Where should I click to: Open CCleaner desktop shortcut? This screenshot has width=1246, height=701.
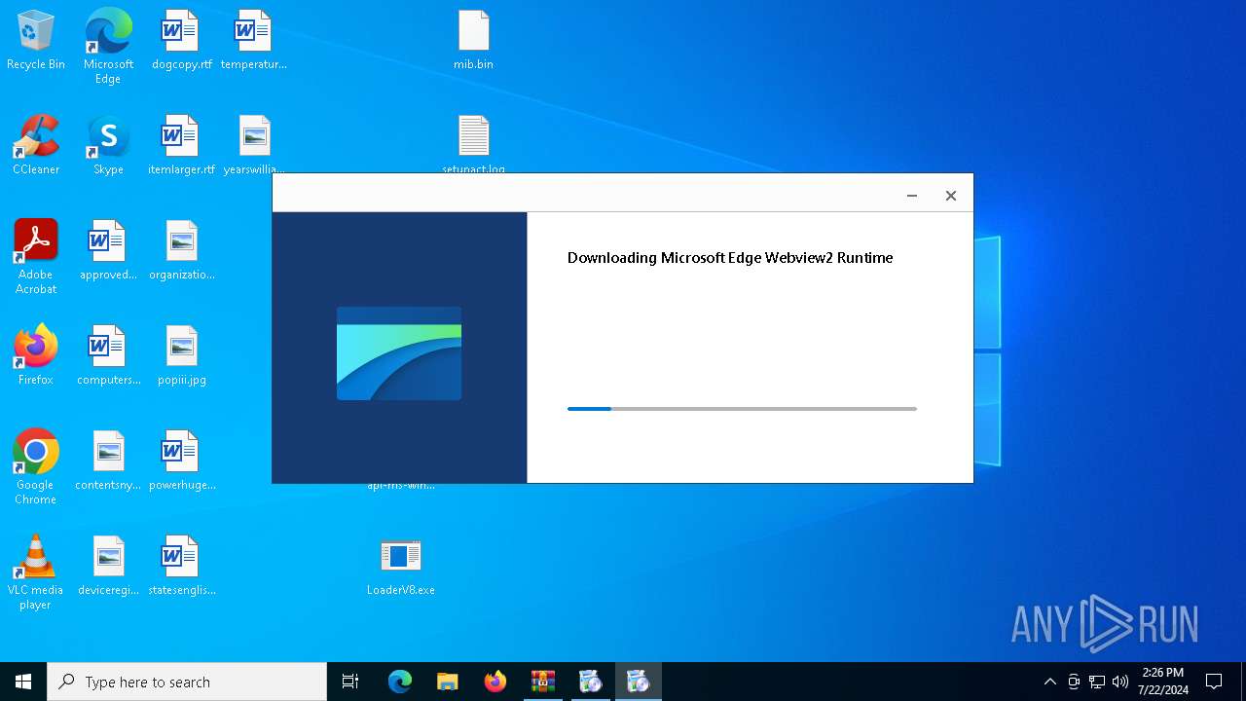click(x=36, y=146)
